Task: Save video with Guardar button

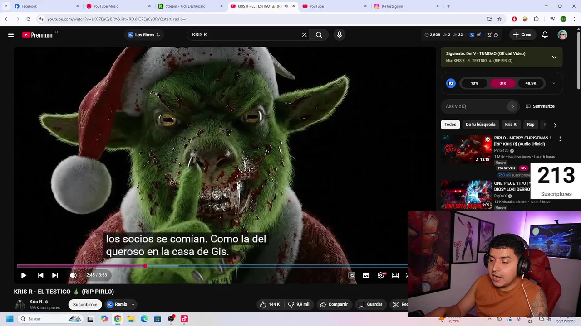Action: tap(370, 305)
